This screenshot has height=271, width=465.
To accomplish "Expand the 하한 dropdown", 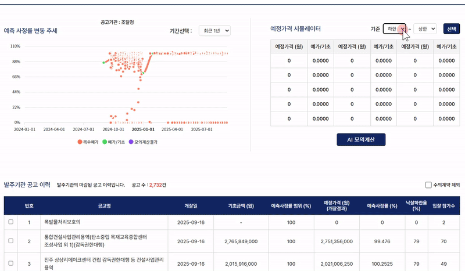I will click(395, 29).
